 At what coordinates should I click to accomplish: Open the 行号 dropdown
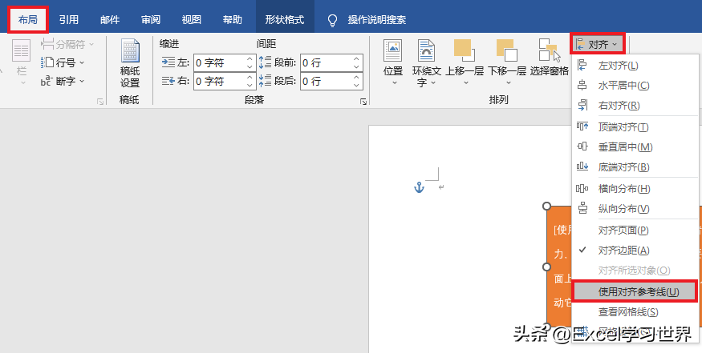coord(63,62)
